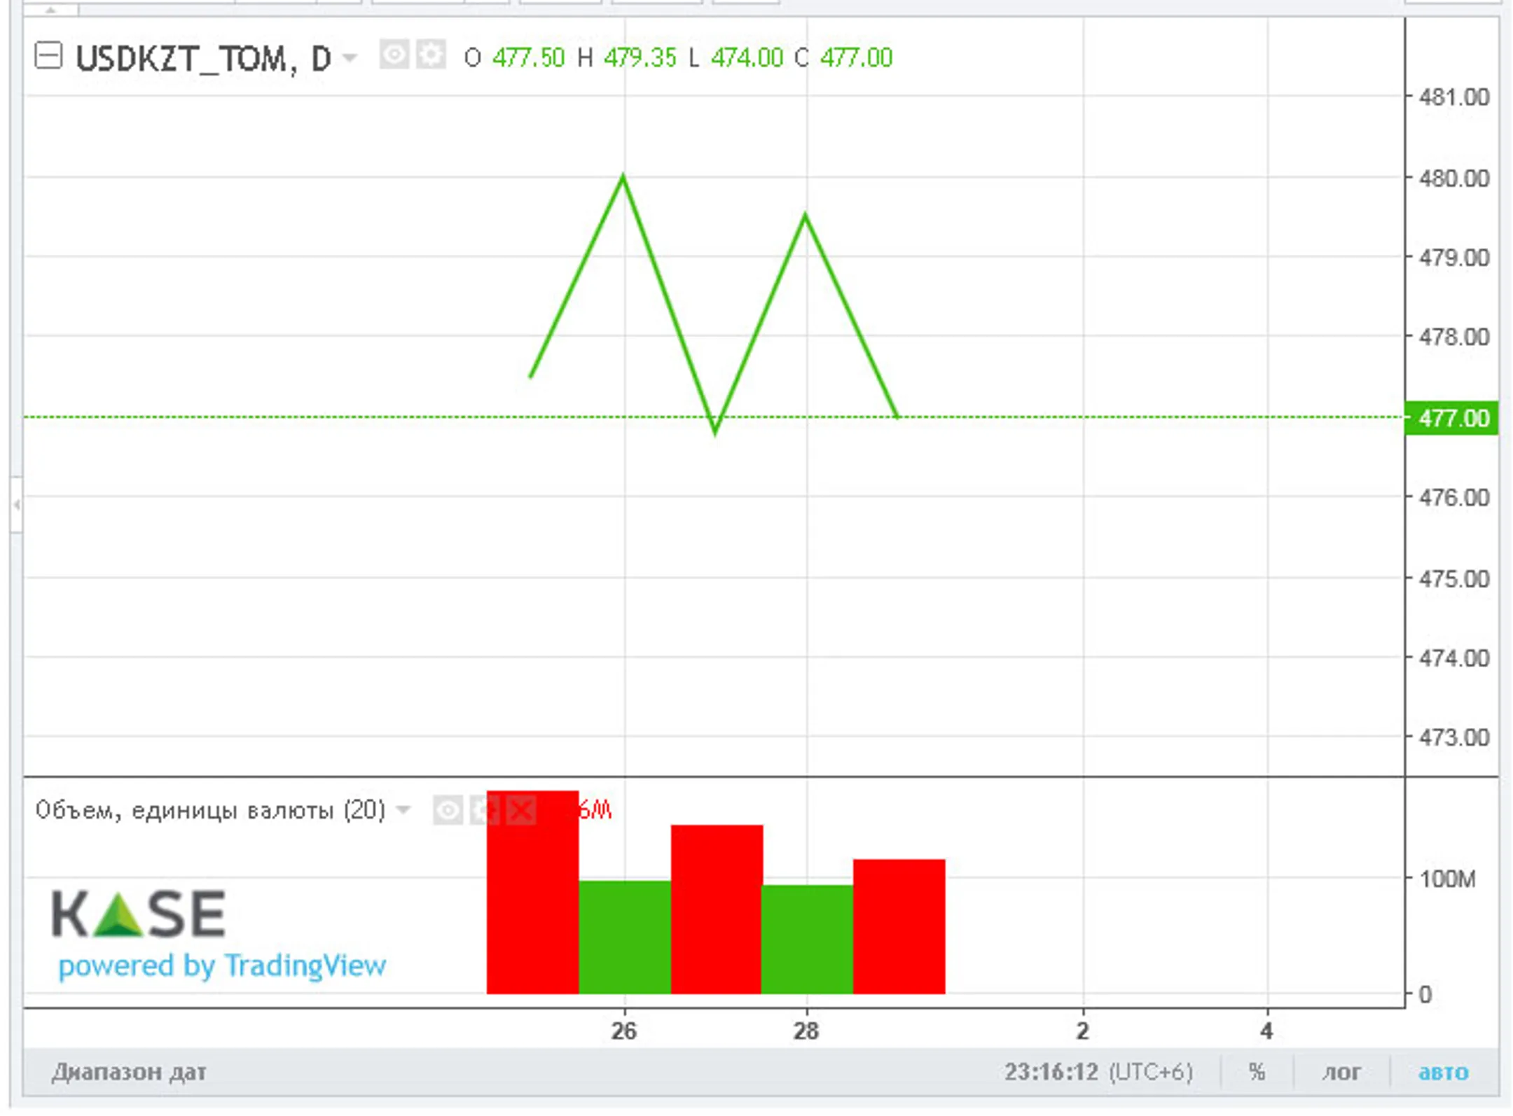Screen dimensions: 1513x1116
Task: Open the Диапазон дат date range selector
Action: point(129,1073)
